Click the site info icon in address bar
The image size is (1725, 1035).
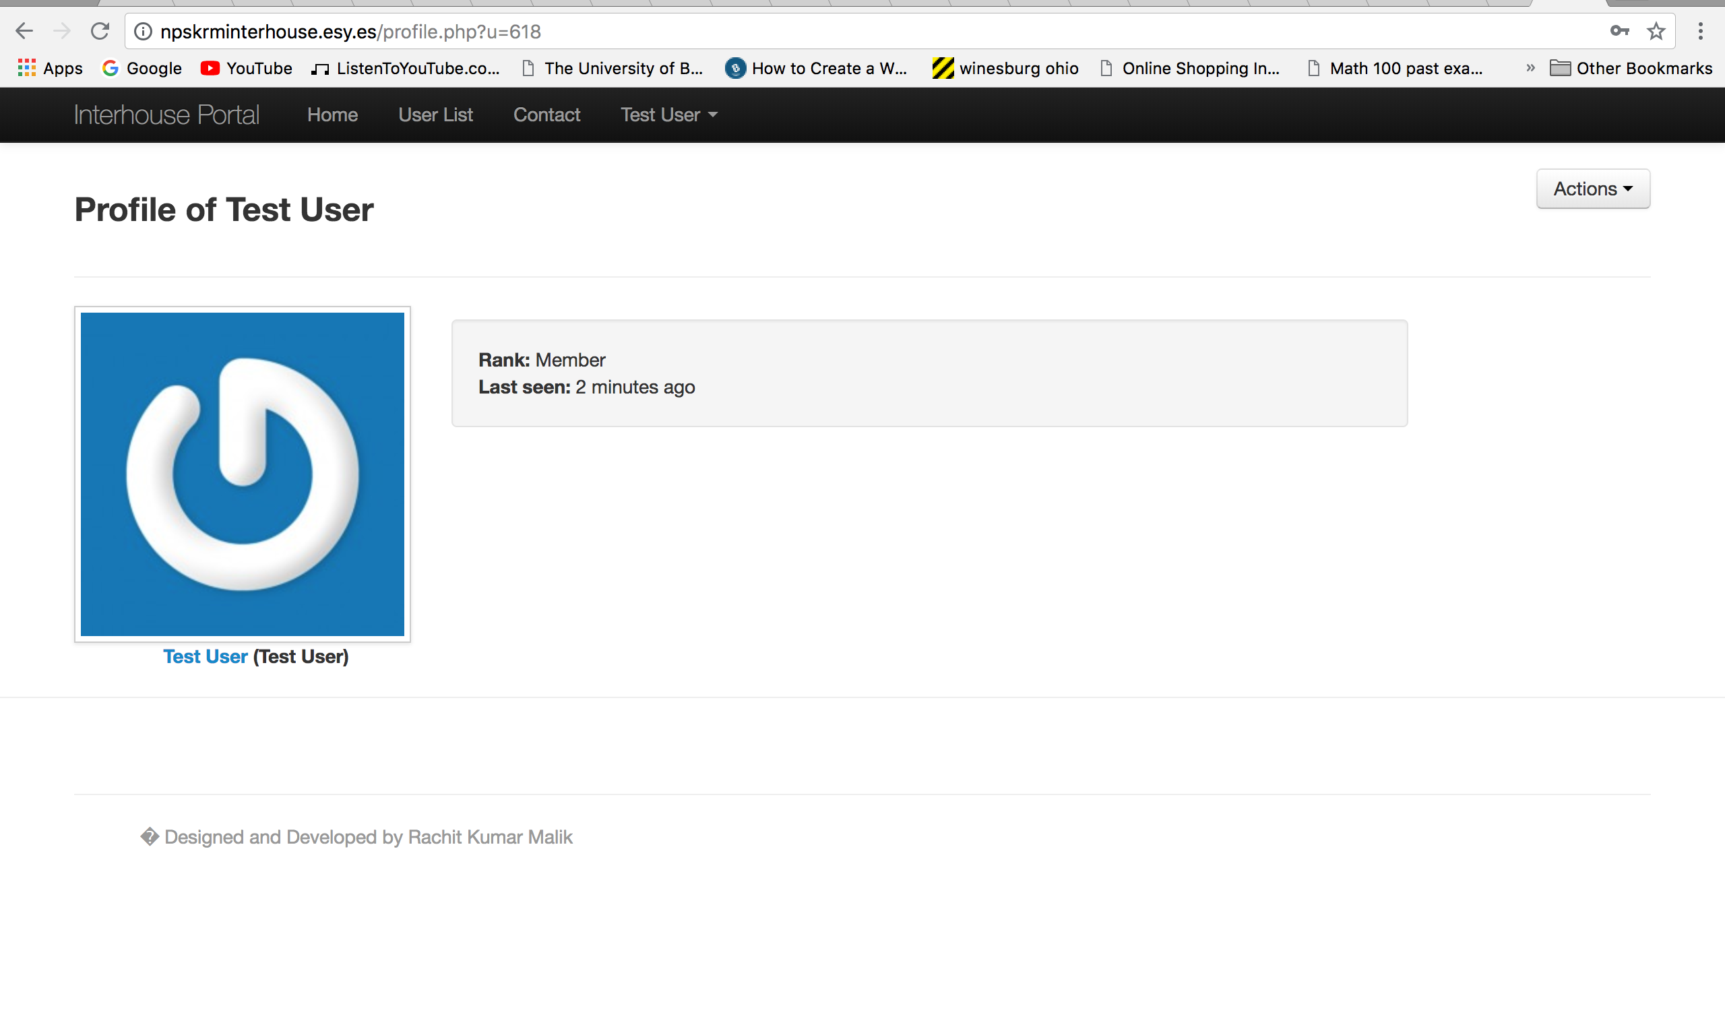point(143,32)
